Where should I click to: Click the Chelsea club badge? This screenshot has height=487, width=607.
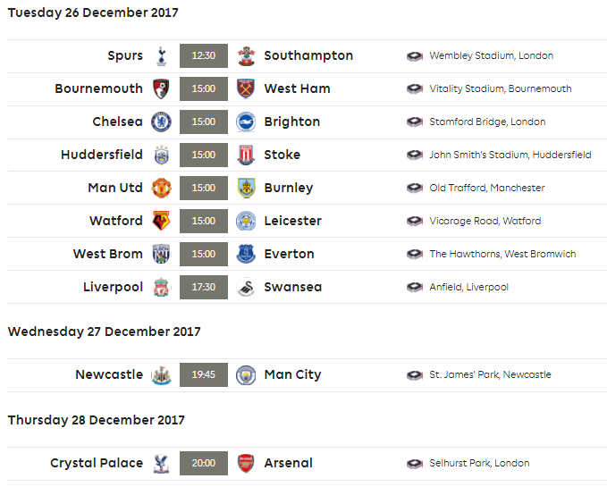[162, 122]
